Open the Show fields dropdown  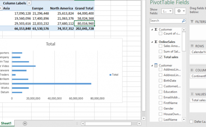pyautogui.click(x=167, y=11)
